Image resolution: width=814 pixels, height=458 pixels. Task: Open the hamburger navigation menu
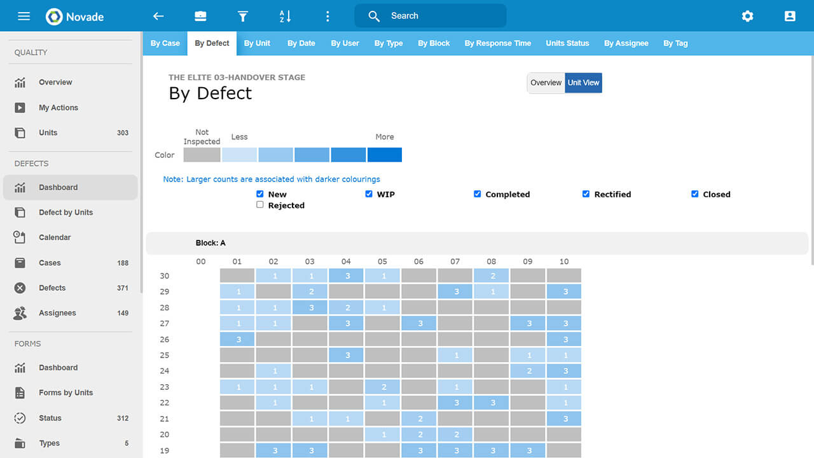[x=24, y=17]
